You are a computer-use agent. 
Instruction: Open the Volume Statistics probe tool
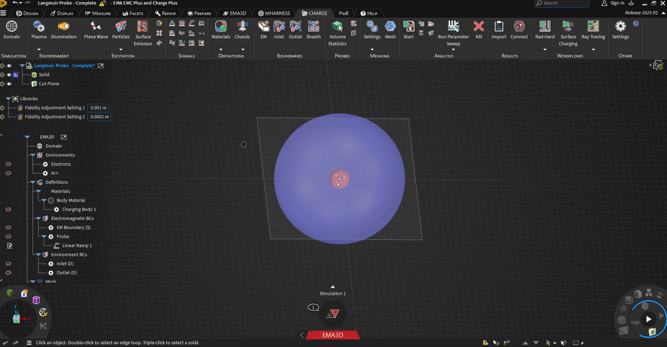pyautogui.click(x=337, y=27)
